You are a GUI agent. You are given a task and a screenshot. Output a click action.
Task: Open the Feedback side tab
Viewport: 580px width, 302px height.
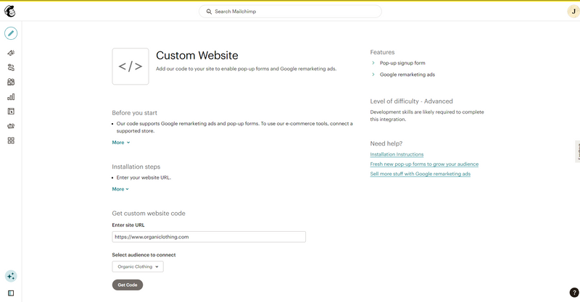pyautogui.click(x=577, y=151)
